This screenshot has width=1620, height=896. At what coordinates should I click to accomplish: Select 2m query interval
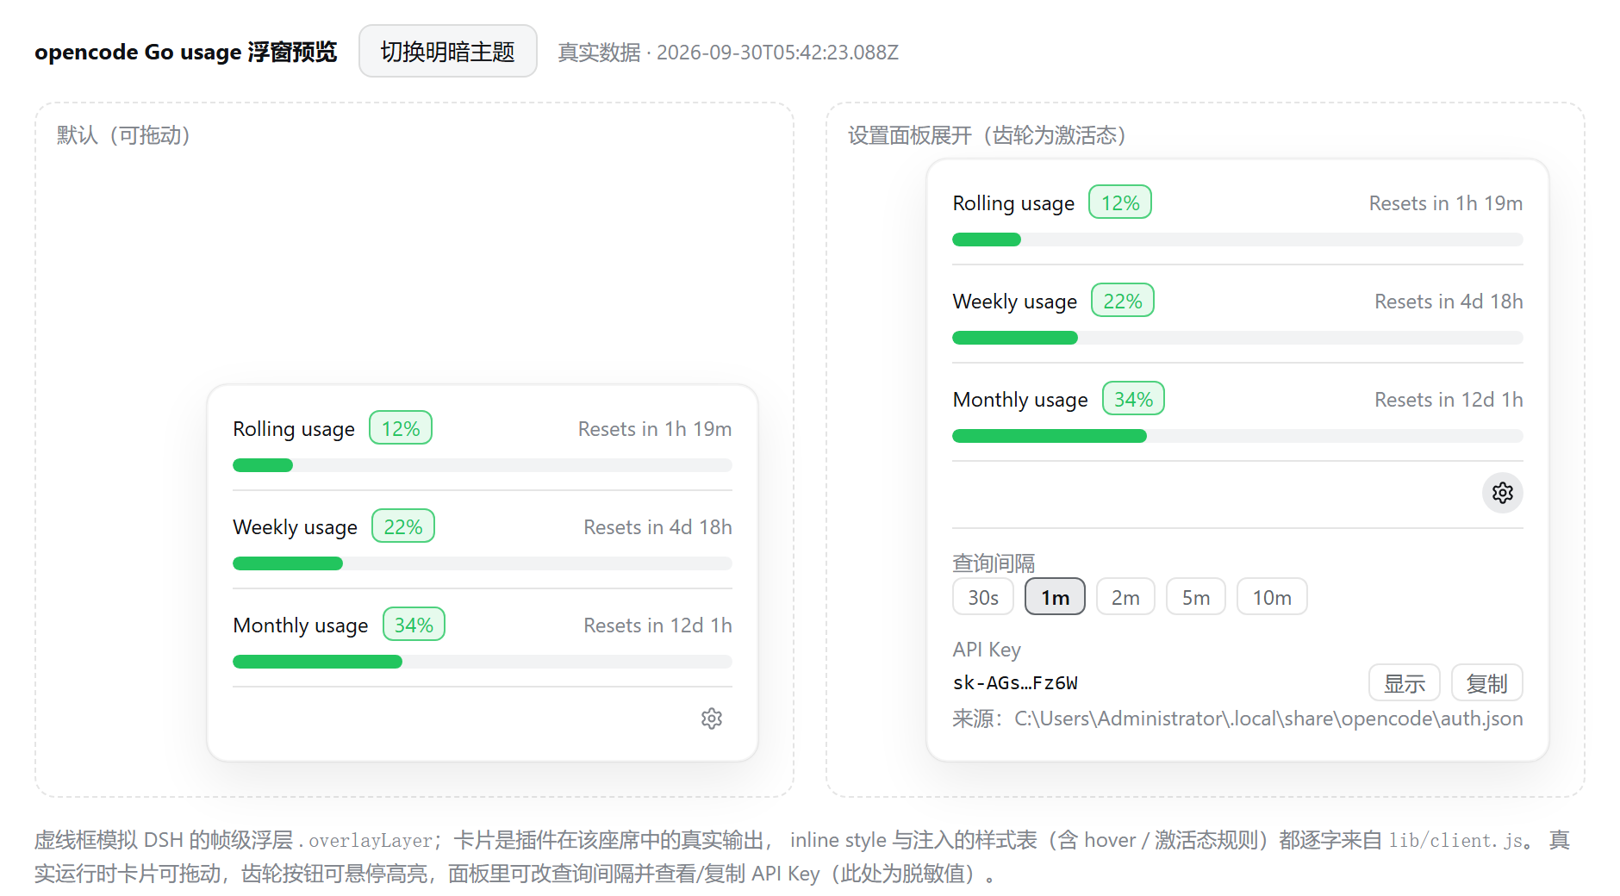[x=1125, y=597]
